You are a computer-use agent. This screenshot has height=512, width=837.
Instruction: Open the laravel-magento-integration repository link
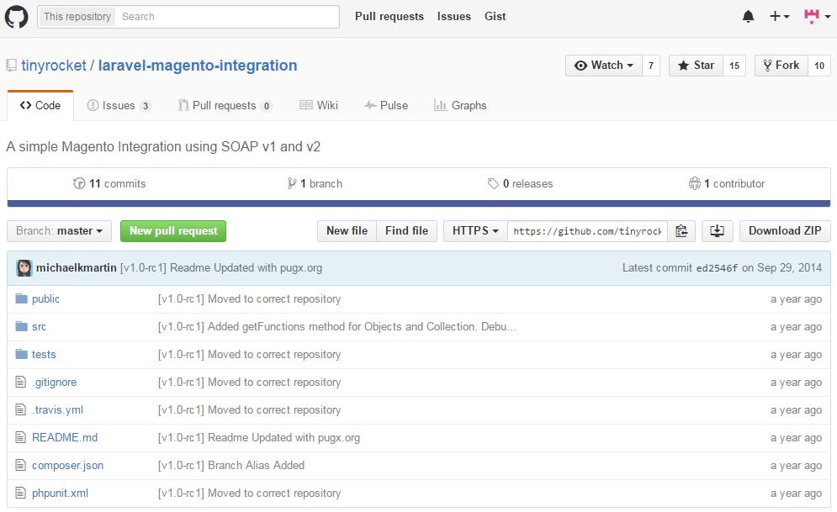pyautogui.click(x=198, y=66)
